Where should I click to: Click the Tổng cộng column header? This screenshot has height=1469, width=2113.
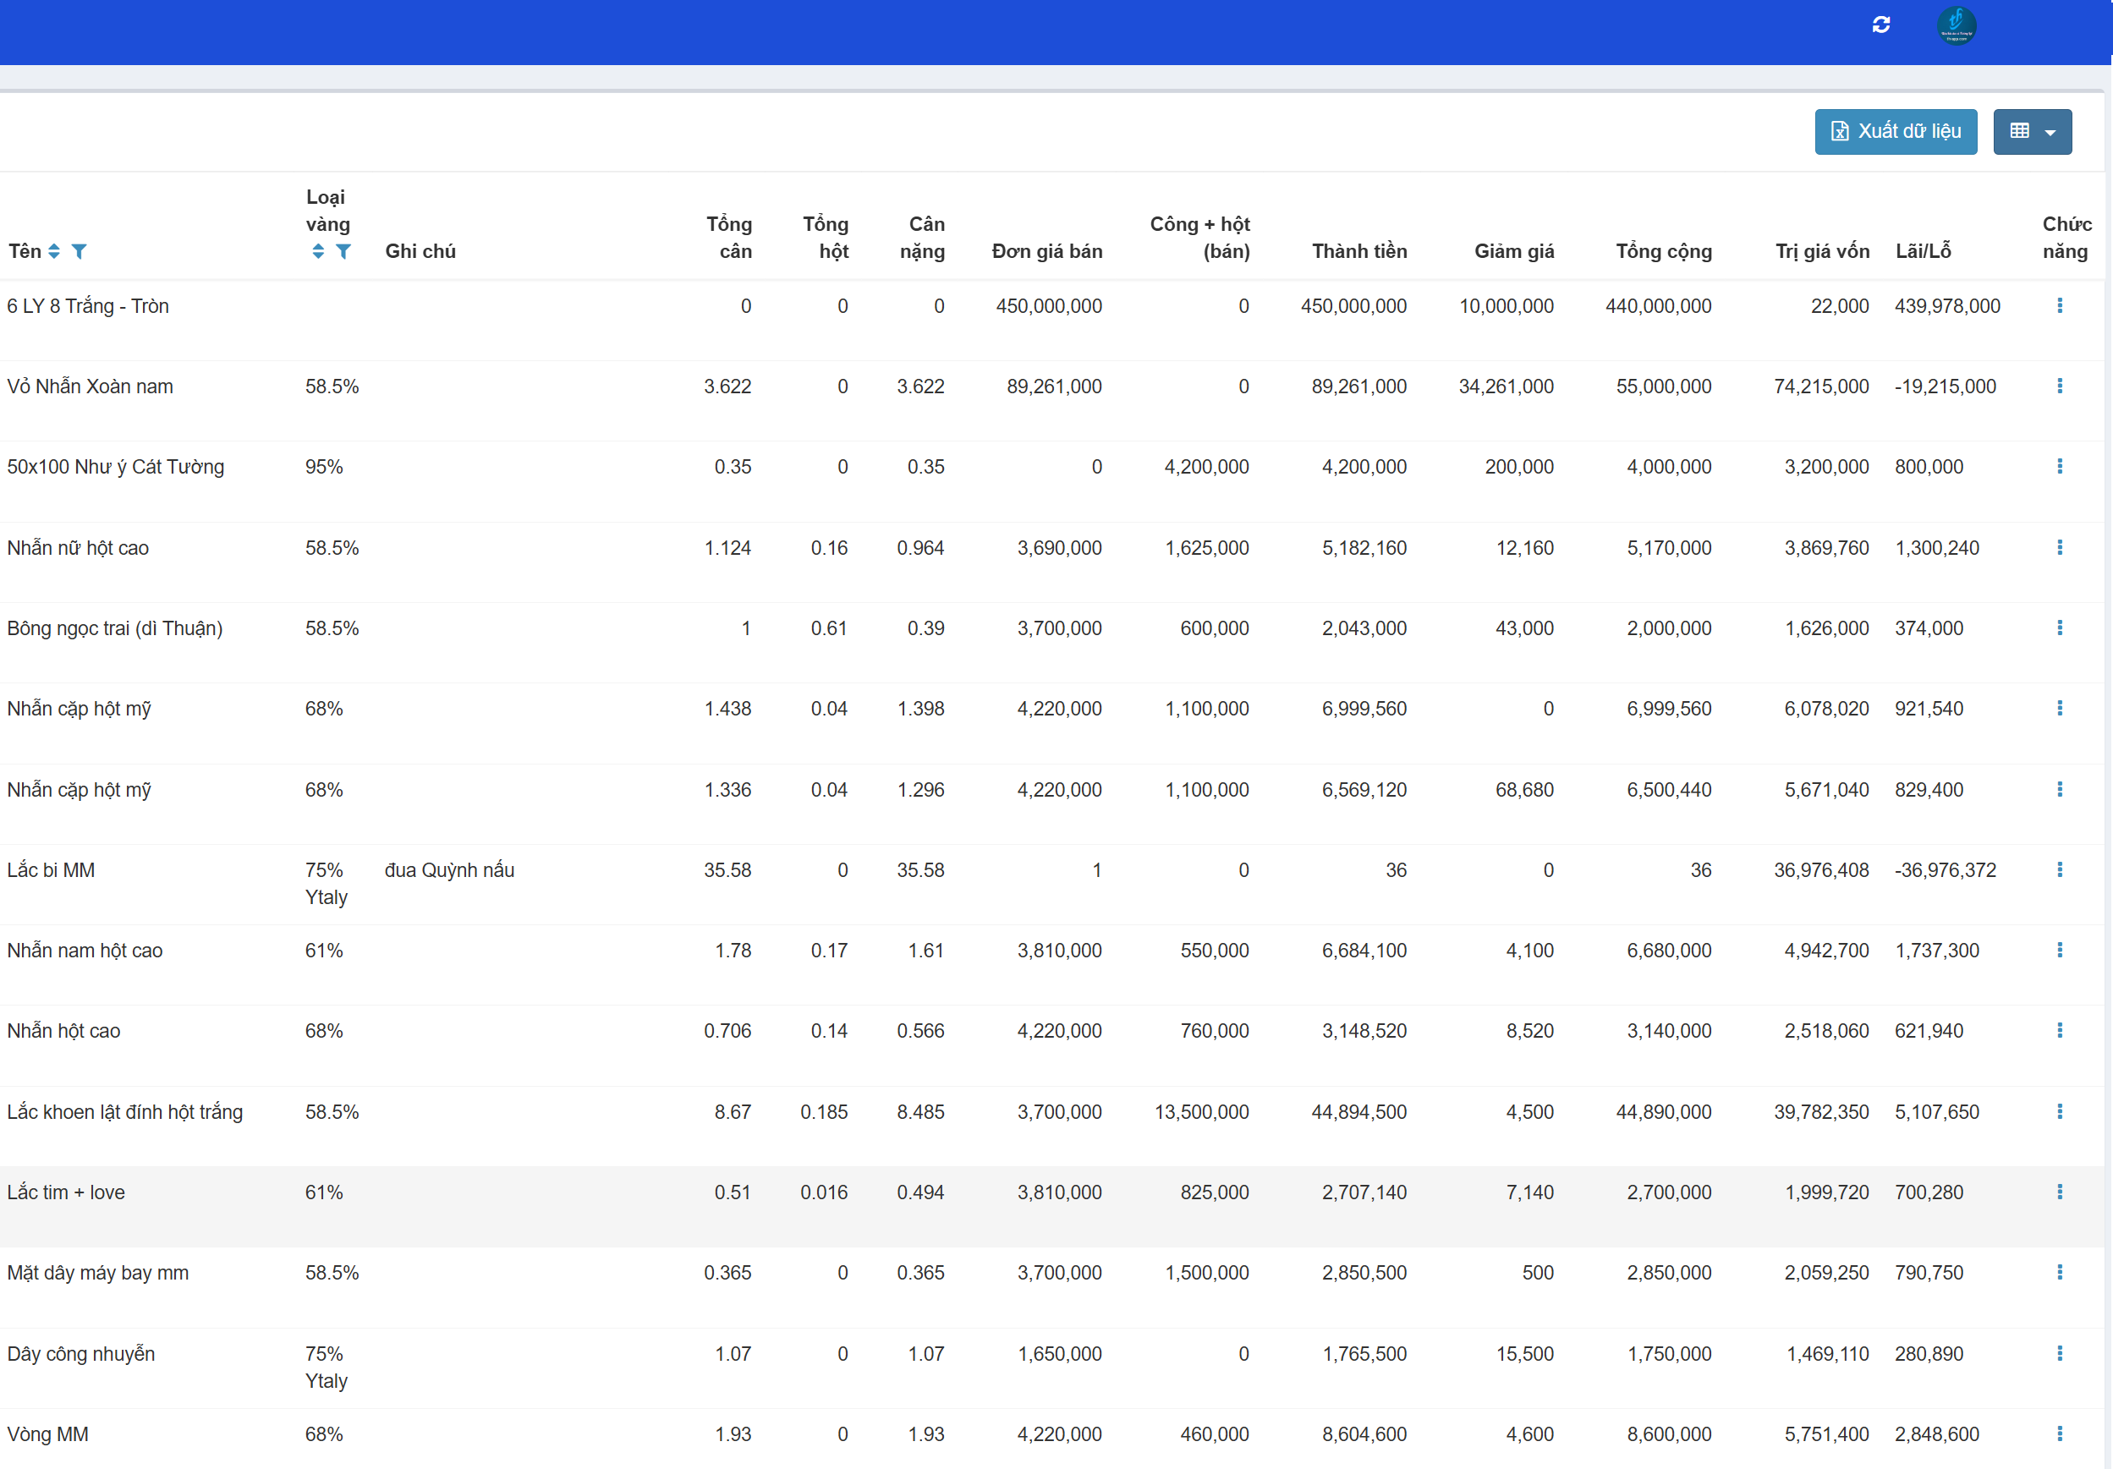[1664, 251]
